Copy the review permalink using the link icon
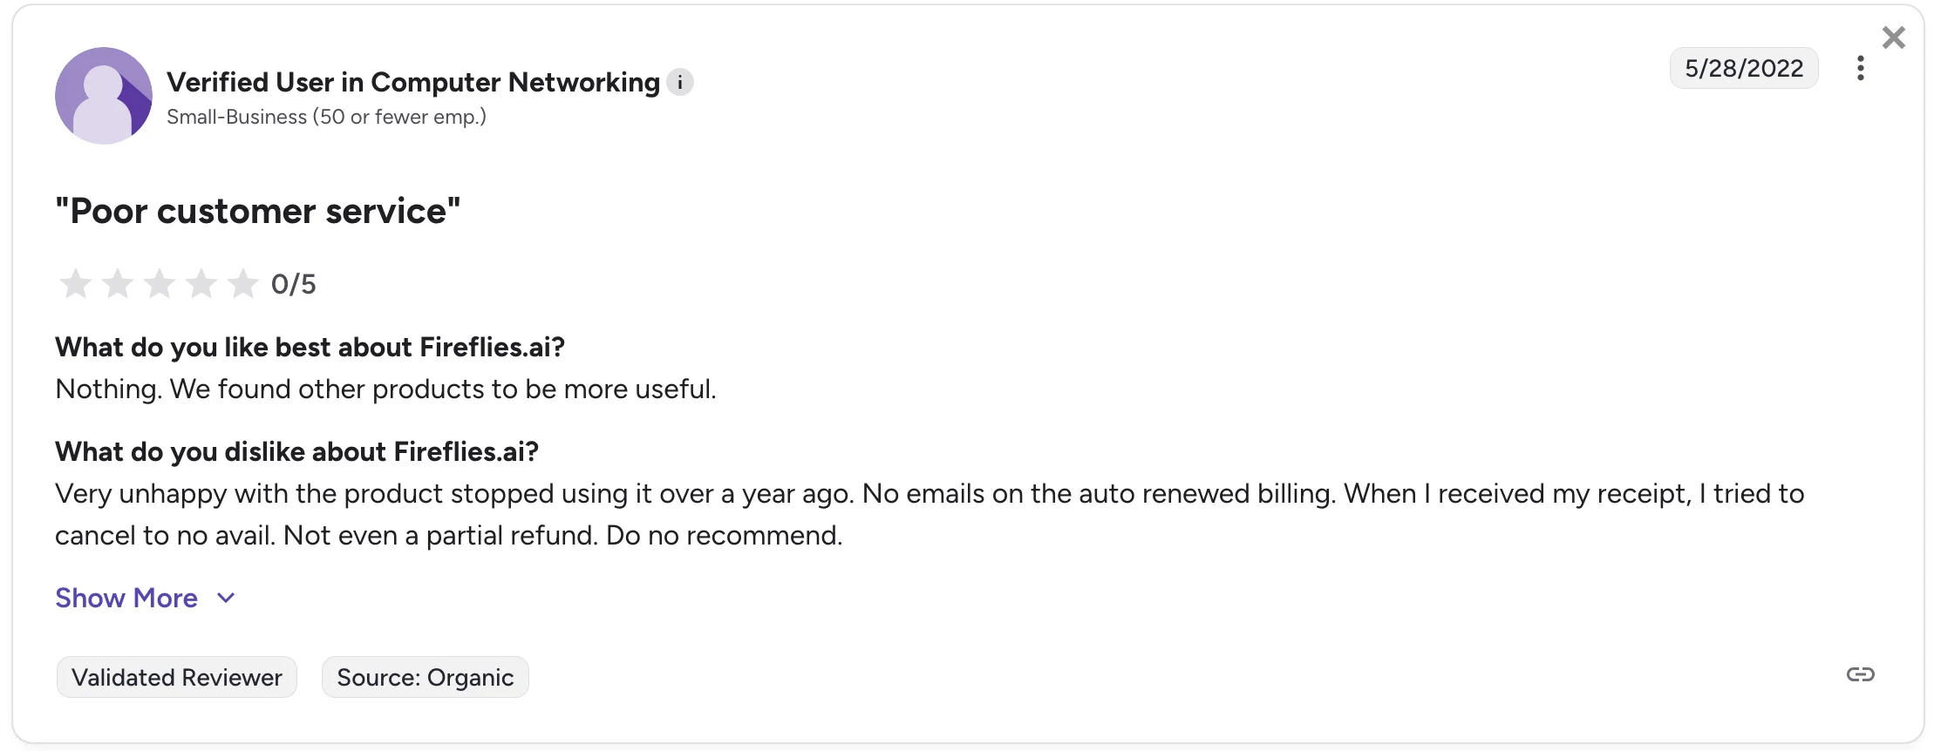1934x751 pixels. point(1862,673)
